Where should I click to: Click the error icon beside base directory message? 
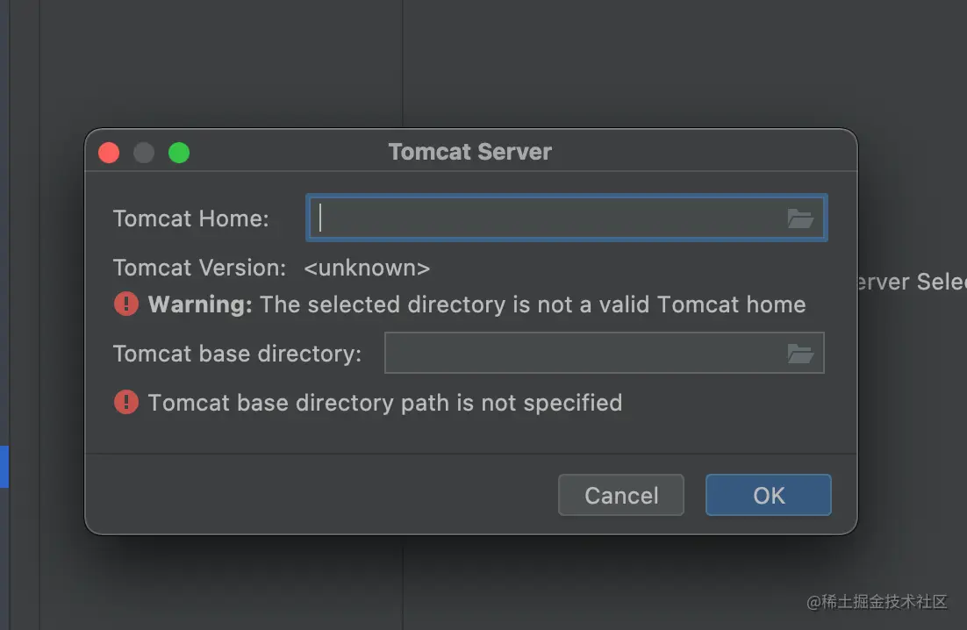tap(126, 403)
